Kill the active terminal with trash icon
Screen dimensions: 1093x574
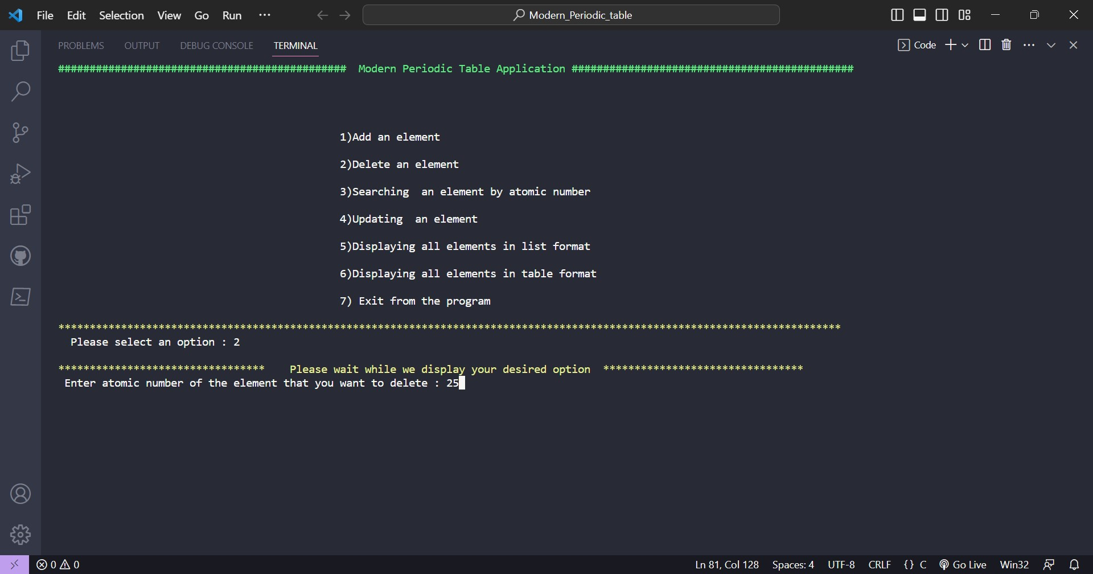[1006, 44]
